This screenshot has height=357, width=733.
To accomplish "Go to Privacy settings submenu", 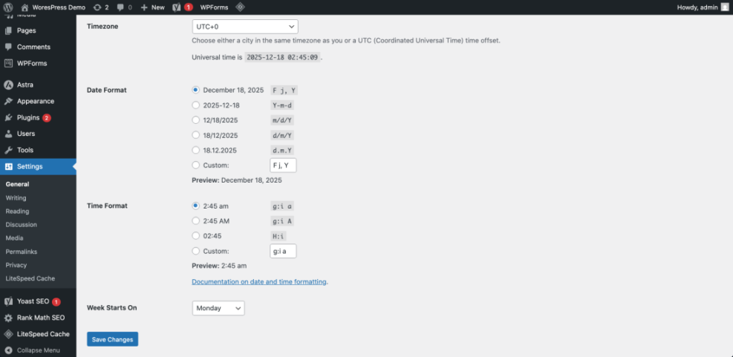I will pos(16,265).
